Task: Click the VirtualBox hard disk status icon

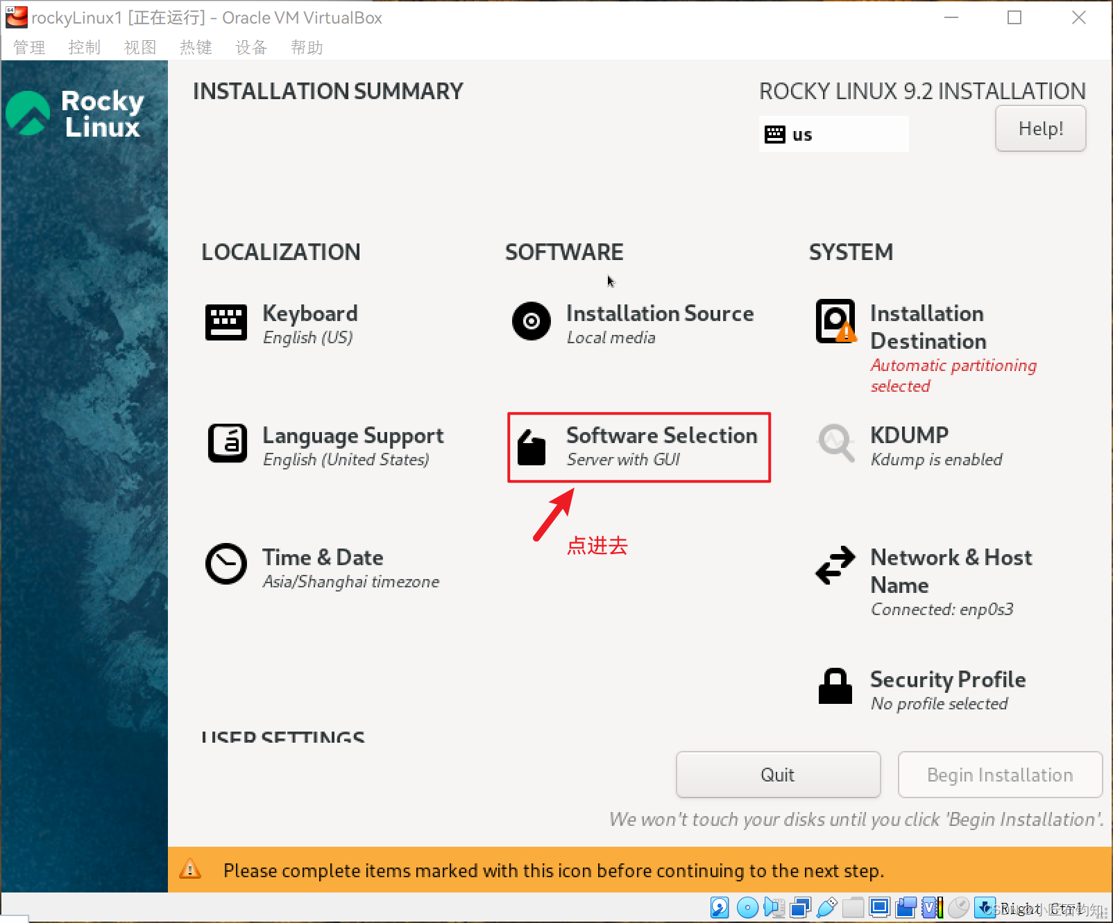Action: click(x=720, y=907)
